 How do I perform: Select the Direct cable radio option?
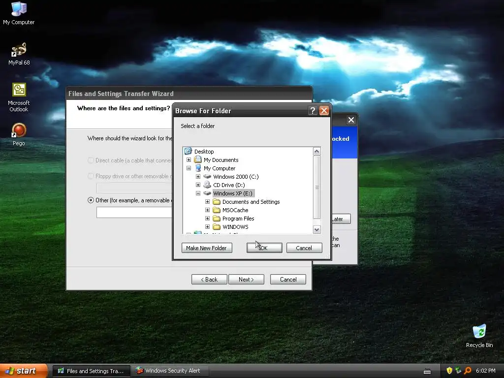[91, 160]
